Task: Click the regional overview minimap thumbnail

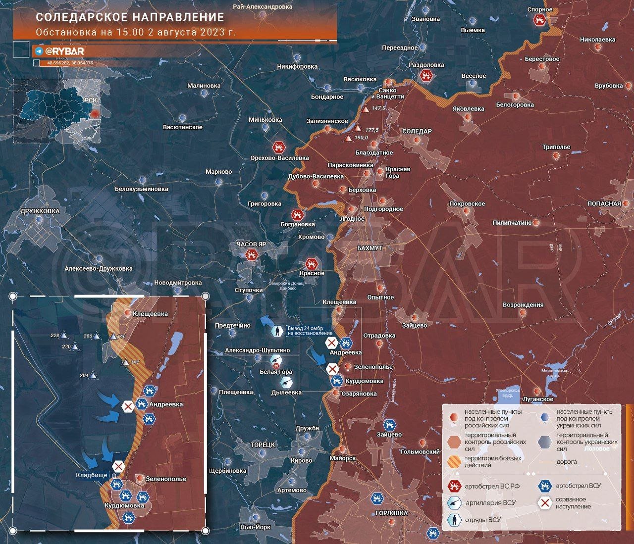Action: (x=57, y=114)
